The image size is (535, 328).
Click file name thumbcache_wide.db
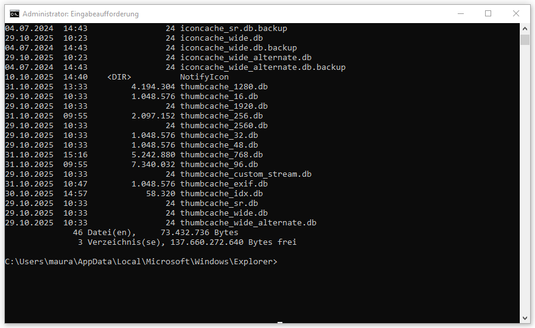coord(224,213)
